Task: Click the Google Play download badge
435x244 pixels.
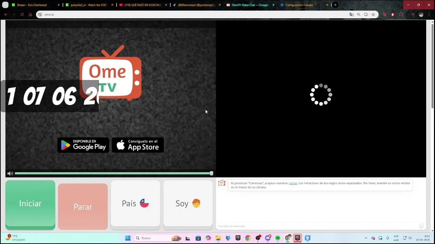Action: 83,145
